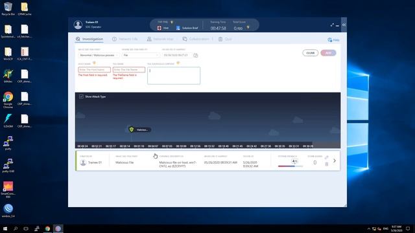Select the CPMICache folder on desktop
This screenshot has width=415, height=233.
pyautogui.click(x=25, y=8)
